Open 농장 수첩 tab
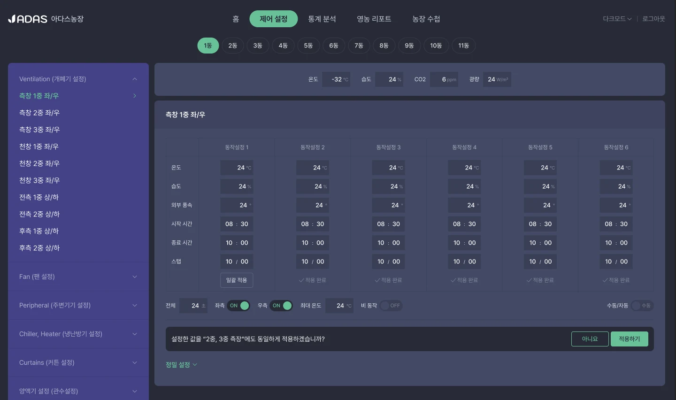Viewport: 676px width, 400px height. click(426, 19)
